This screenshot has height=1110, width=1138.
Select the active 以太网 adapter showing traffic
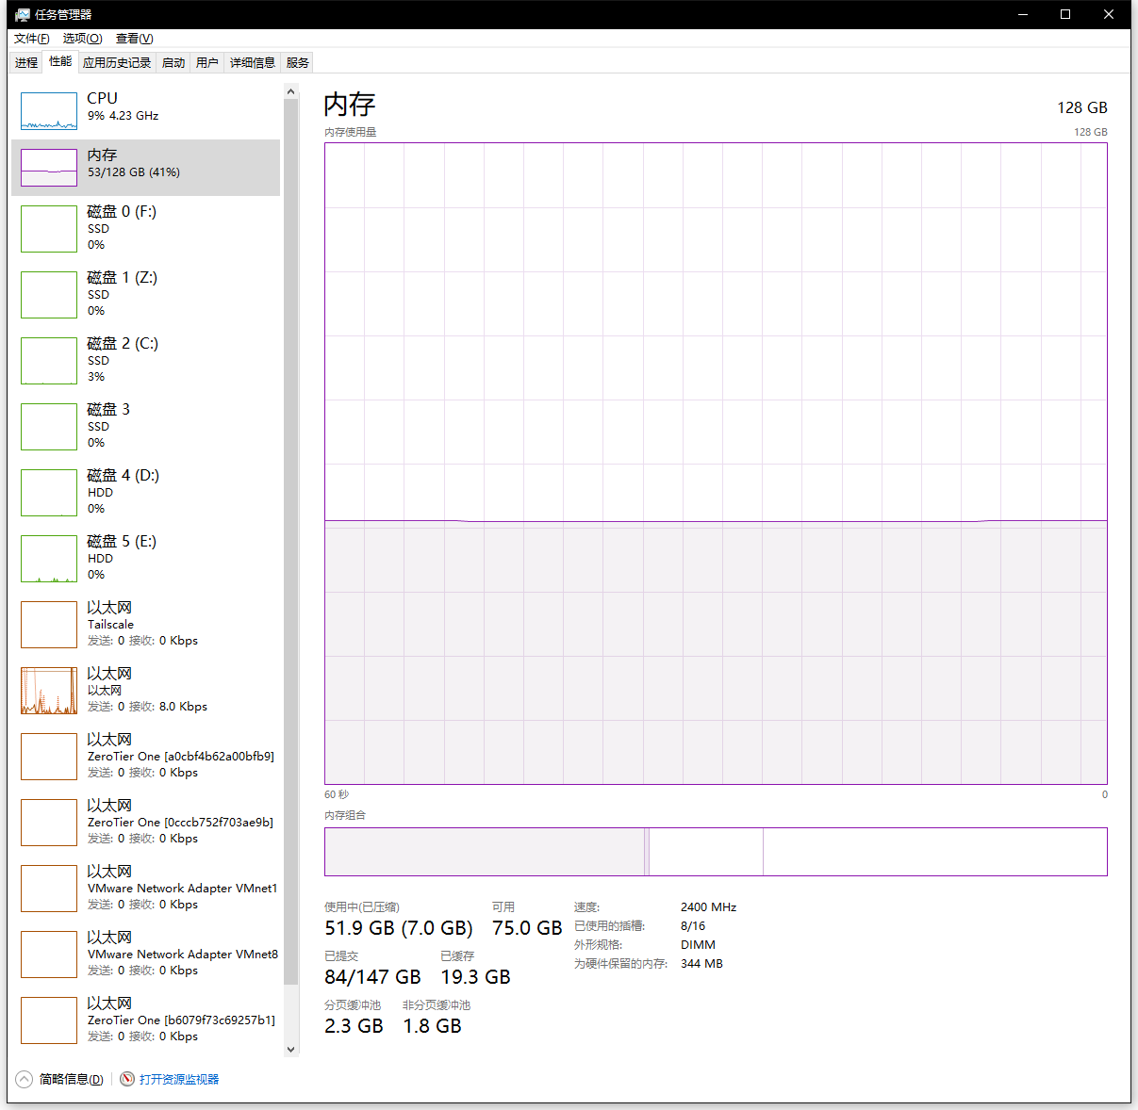pyautogui.click(x=141, y=689)
